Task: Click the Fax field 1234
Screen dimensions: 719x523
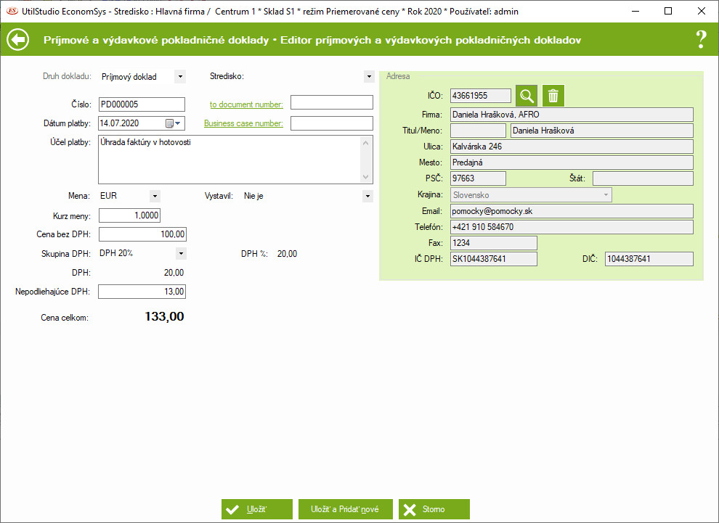Action: 493,243
